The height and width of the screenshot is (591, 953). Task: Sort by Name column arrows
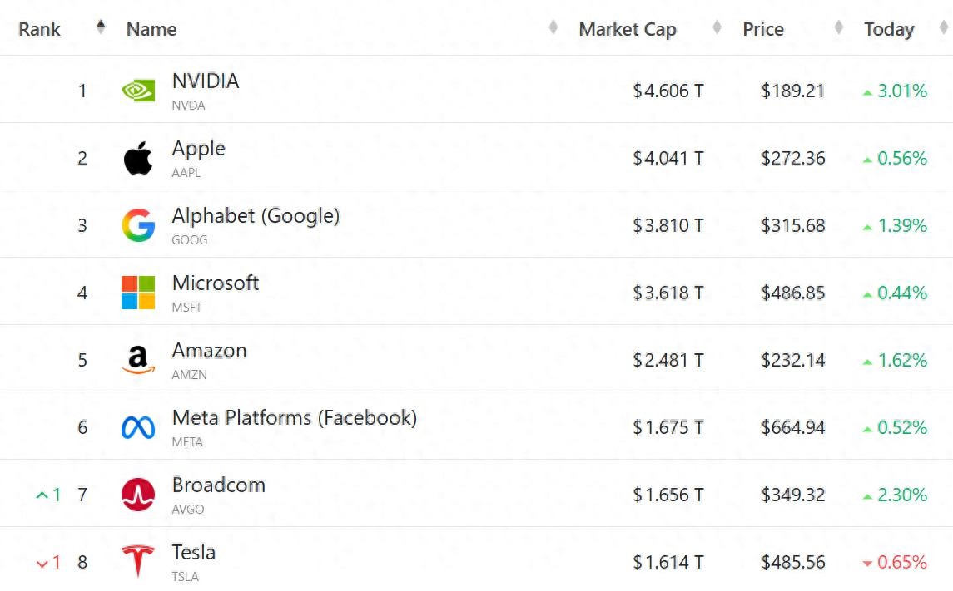pyautogui.click(x=553, y=28)
